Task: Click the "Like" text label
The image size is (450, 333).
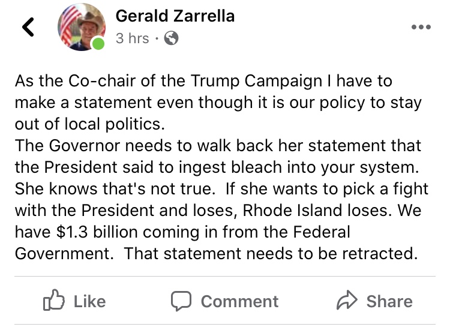Action: tap(90, 301)
